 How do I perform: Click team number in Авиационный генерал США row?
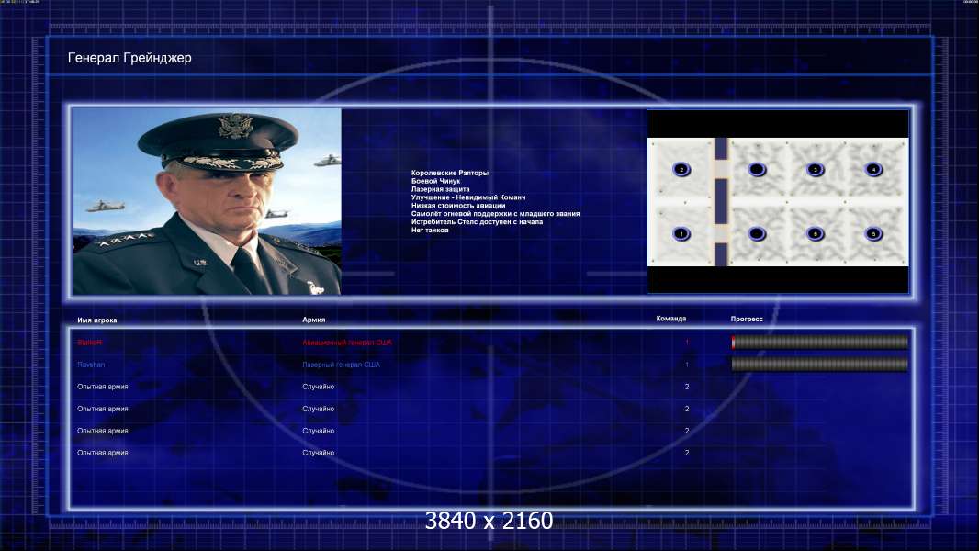(687, 342)
